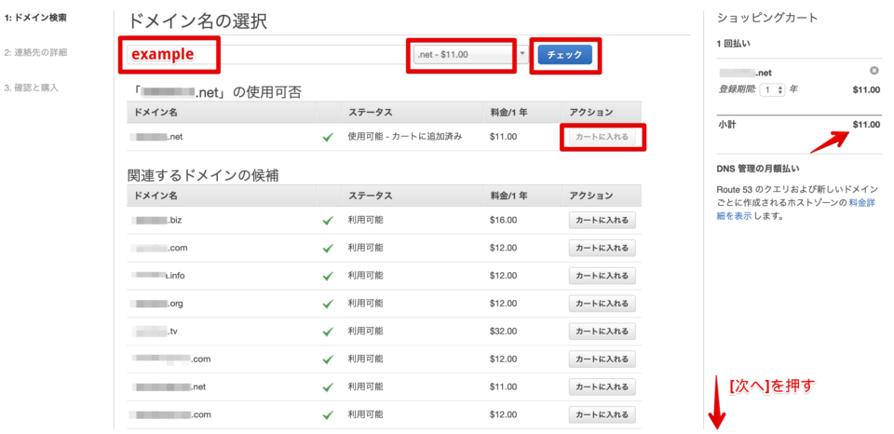Click the green checkmark for the .biz domain
Screen dimensions: 894x434
pyautogui.click(x=327, y=221)
